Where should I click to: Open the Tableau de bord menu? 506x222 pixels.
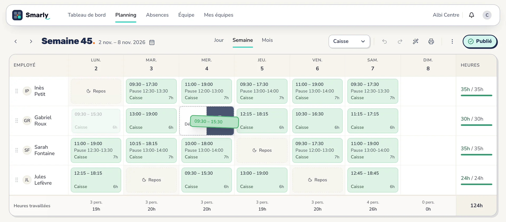tap(87, 15)
